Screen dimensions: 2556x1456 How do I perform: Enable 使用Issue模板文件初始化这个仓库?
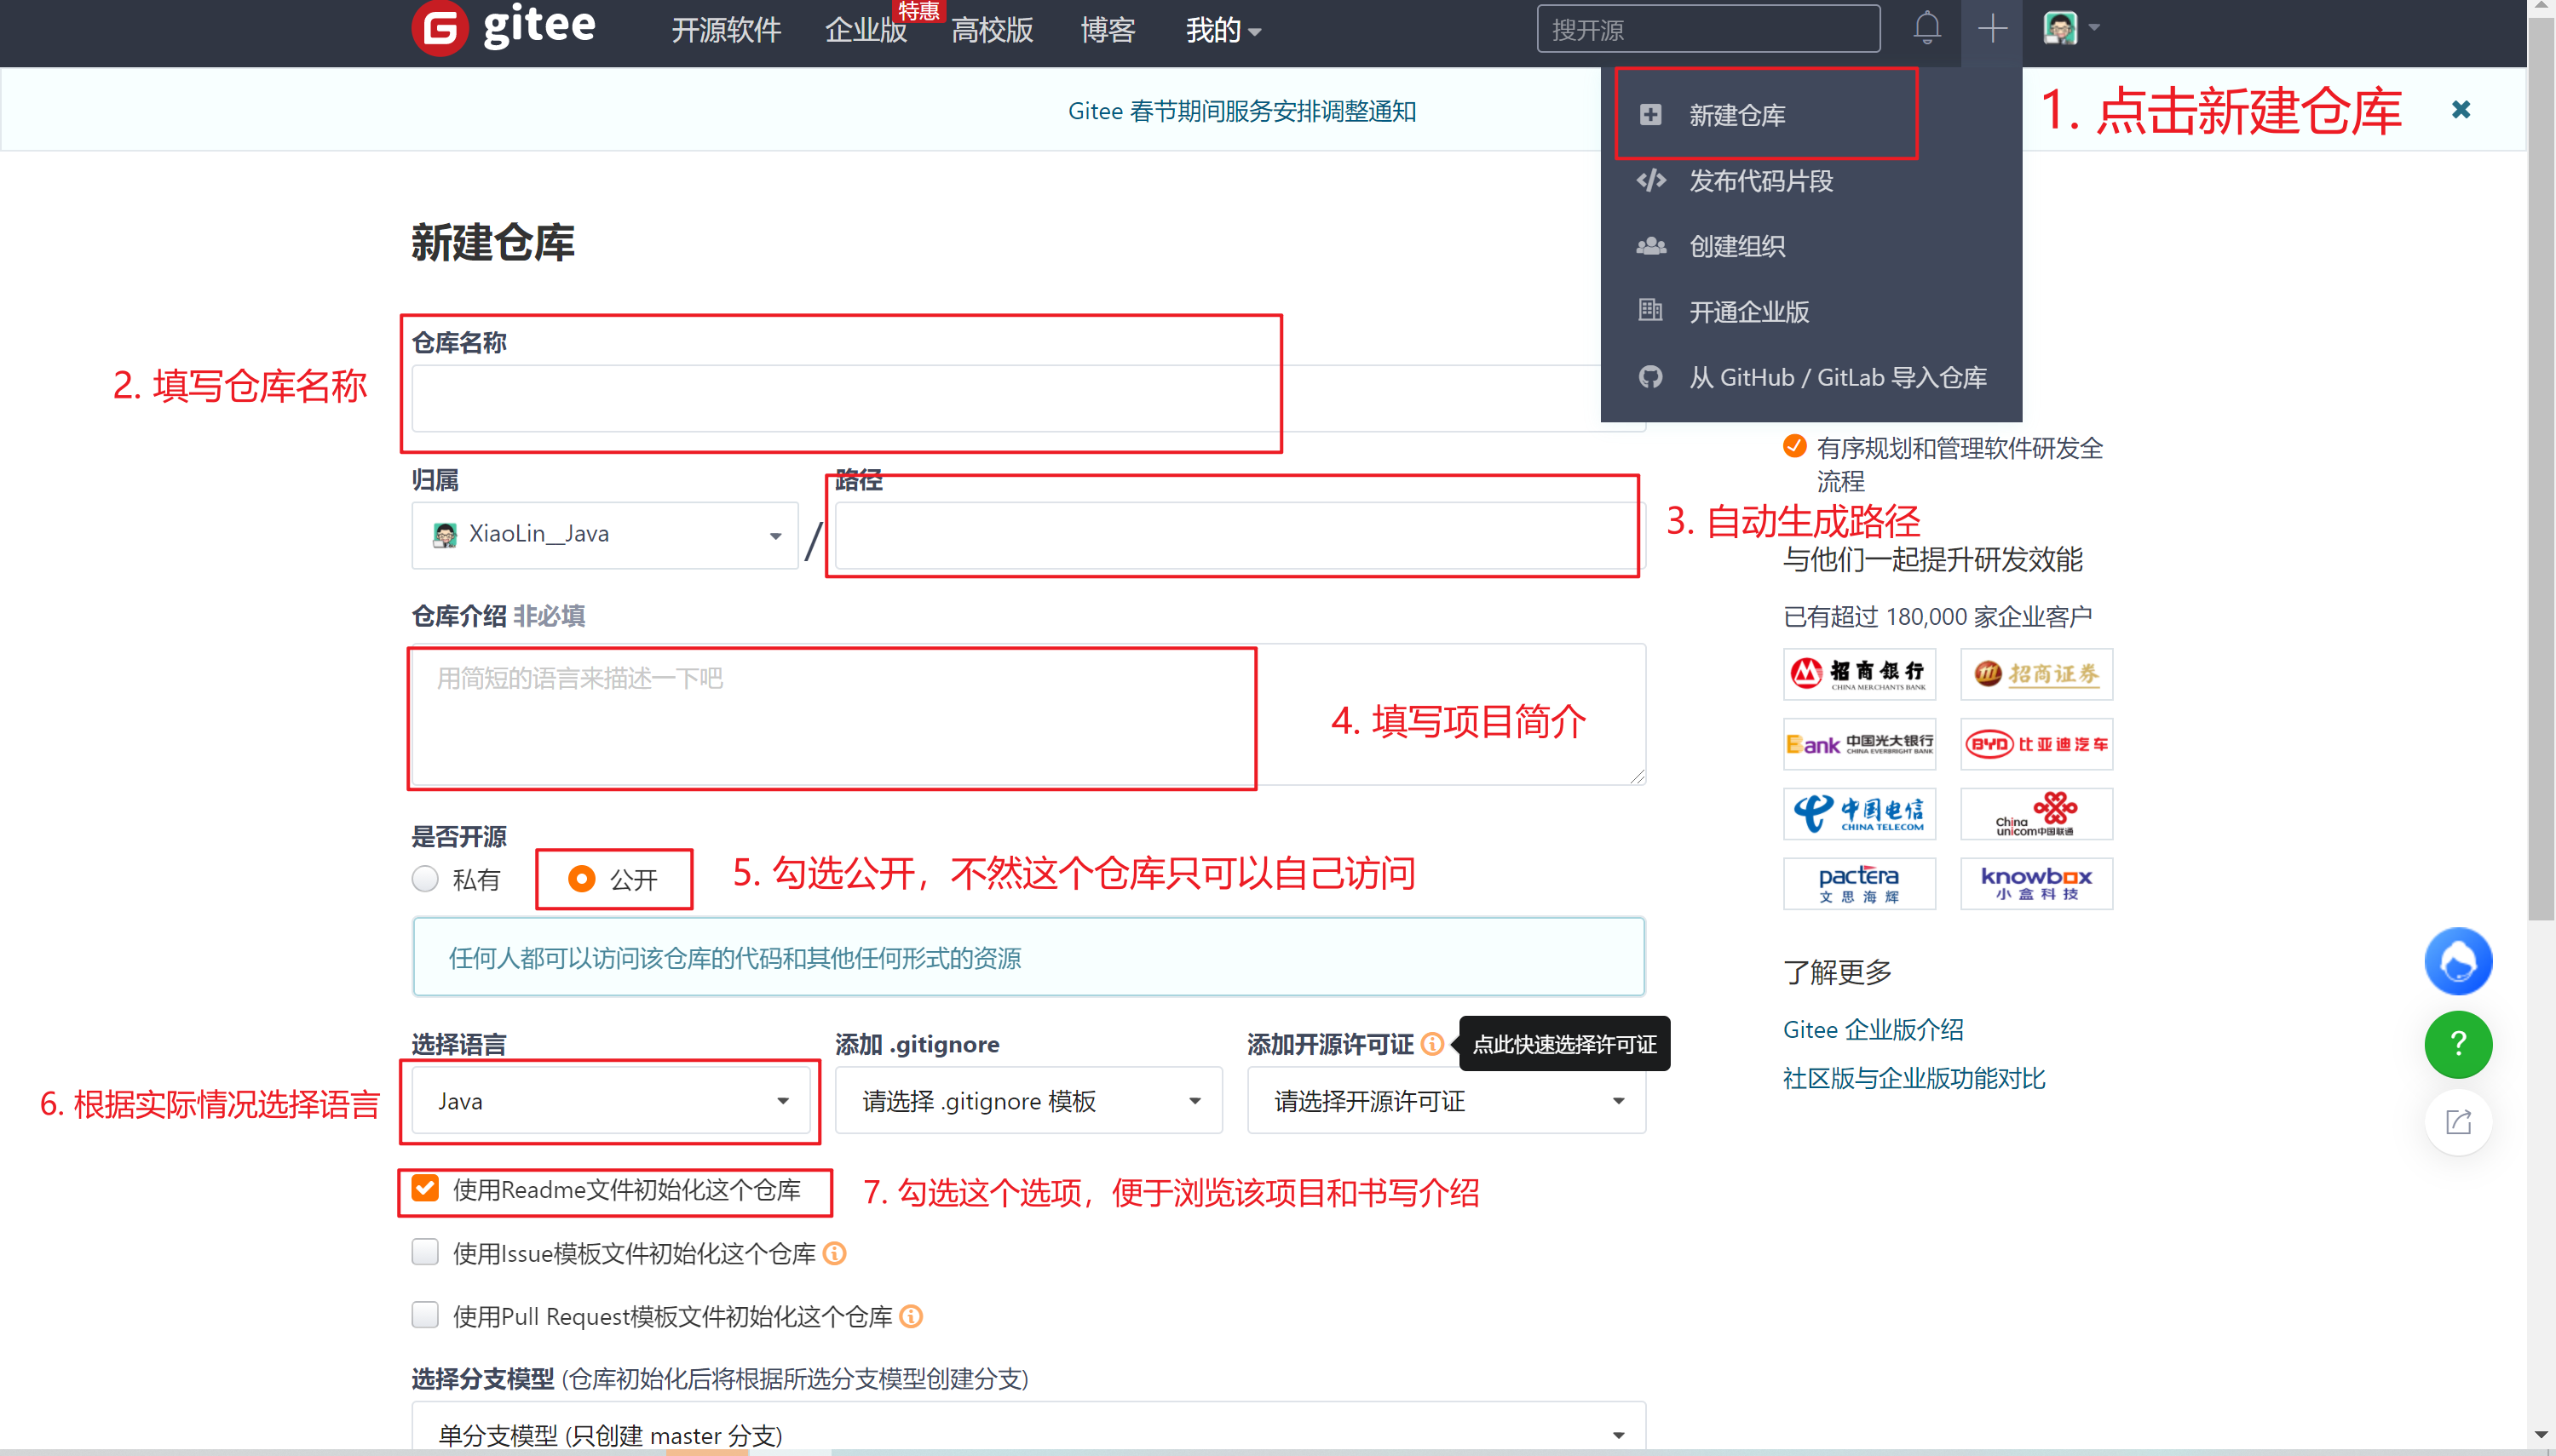point(425,1252)
